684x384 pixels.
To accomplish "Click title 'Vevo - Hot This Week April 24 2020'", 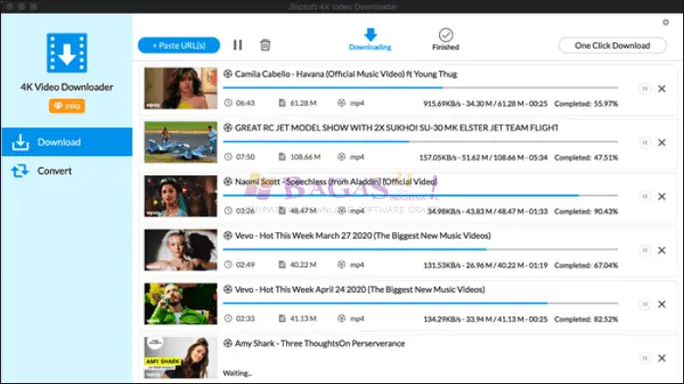I will [x=301, y=289].
